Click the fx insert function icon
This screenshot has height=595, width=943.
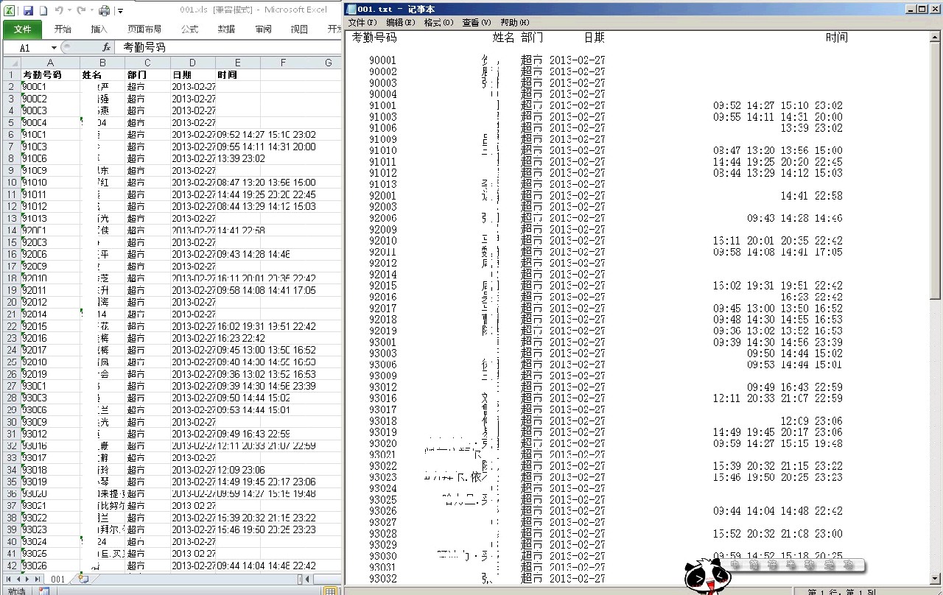pyautogui.click(x=106, y=47)
